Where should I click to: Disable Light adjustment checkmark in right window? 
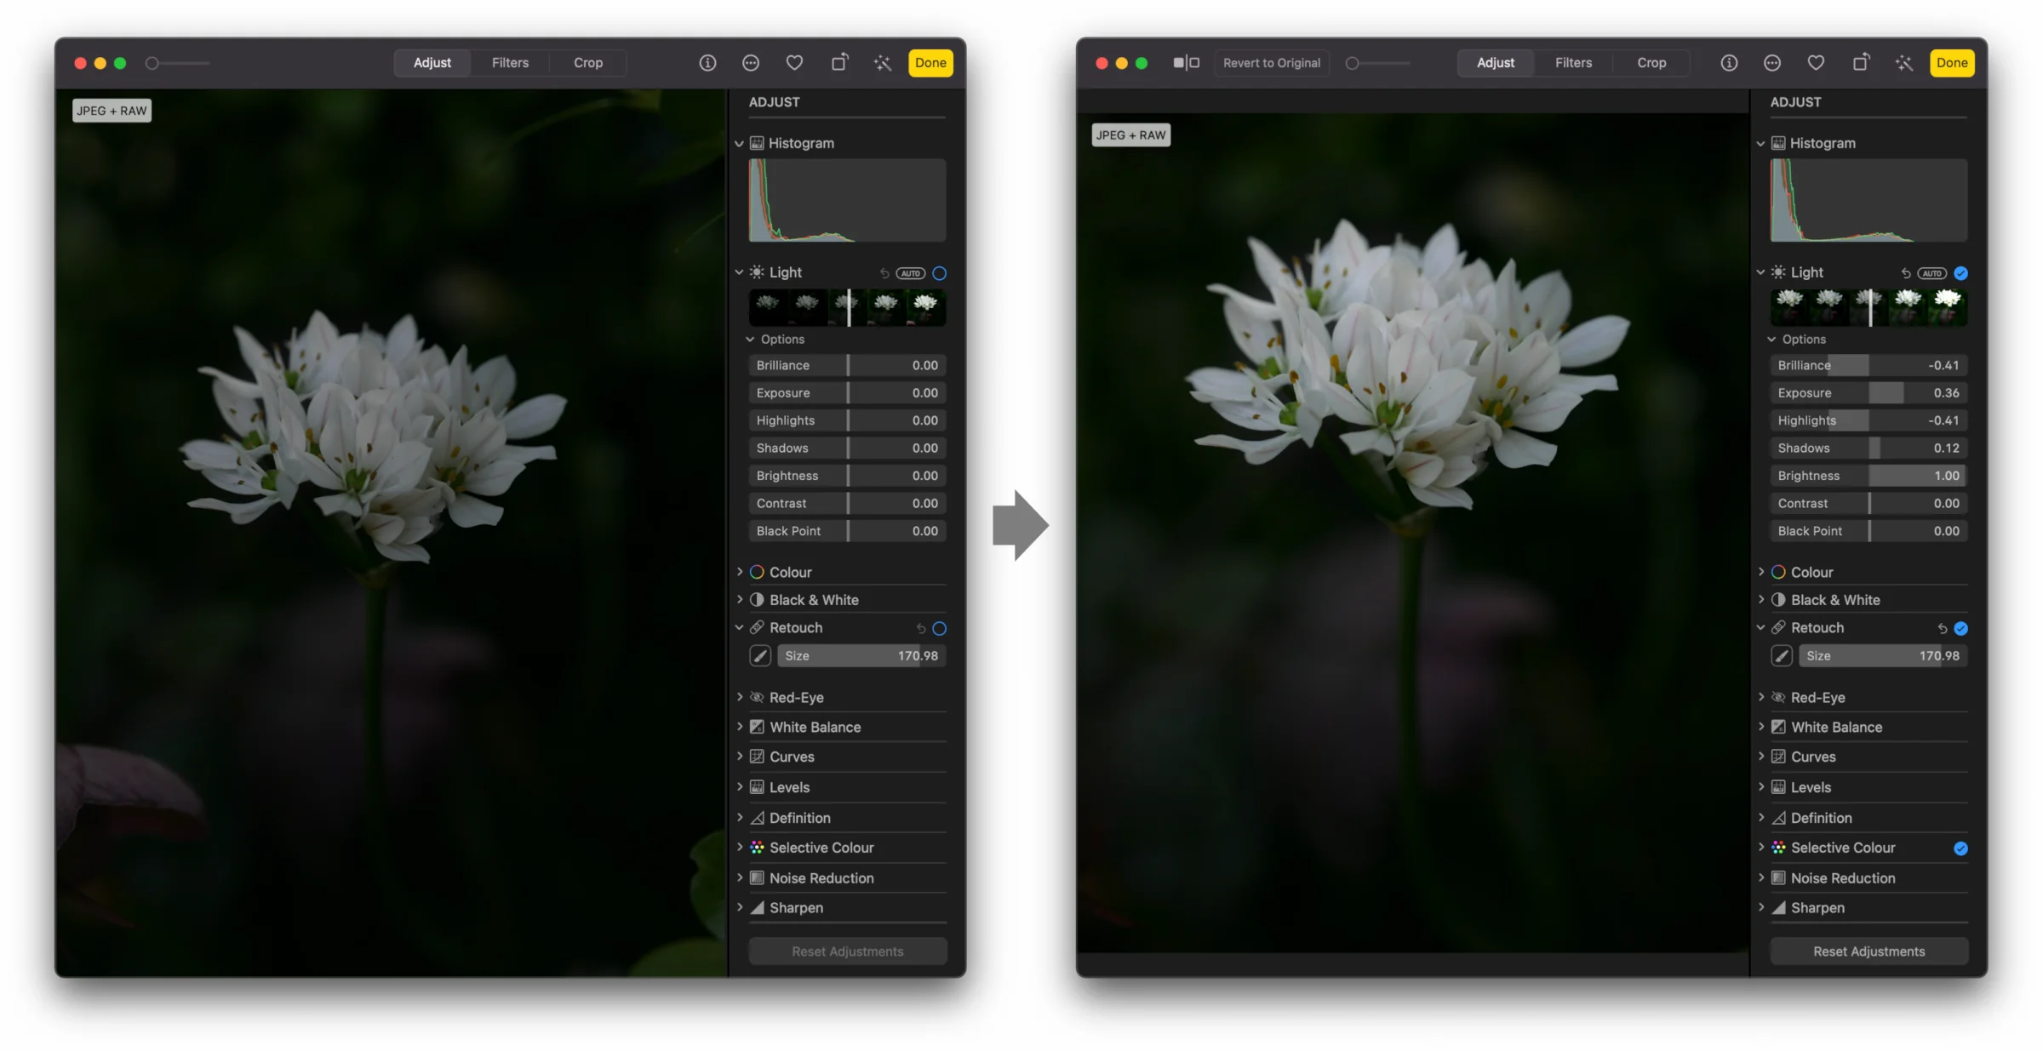1961,273
